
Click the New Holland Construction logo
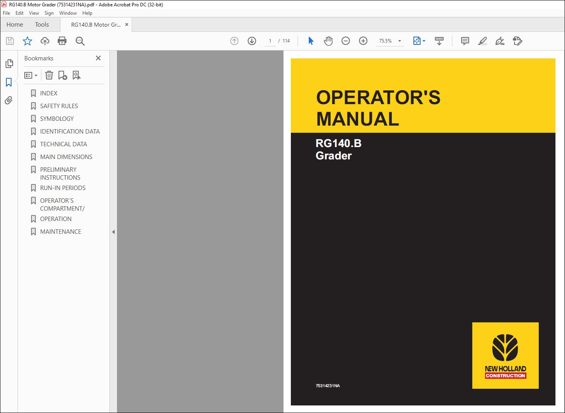click(505, 355)
